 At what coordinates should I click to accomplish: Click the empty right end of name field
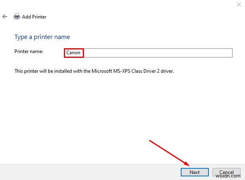[x=217, y=53]
